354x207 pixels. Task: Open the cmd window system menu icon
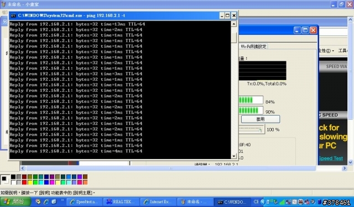[13, 15]
